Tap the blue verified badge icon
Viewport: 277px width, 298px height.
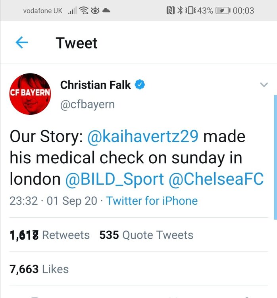140,85
